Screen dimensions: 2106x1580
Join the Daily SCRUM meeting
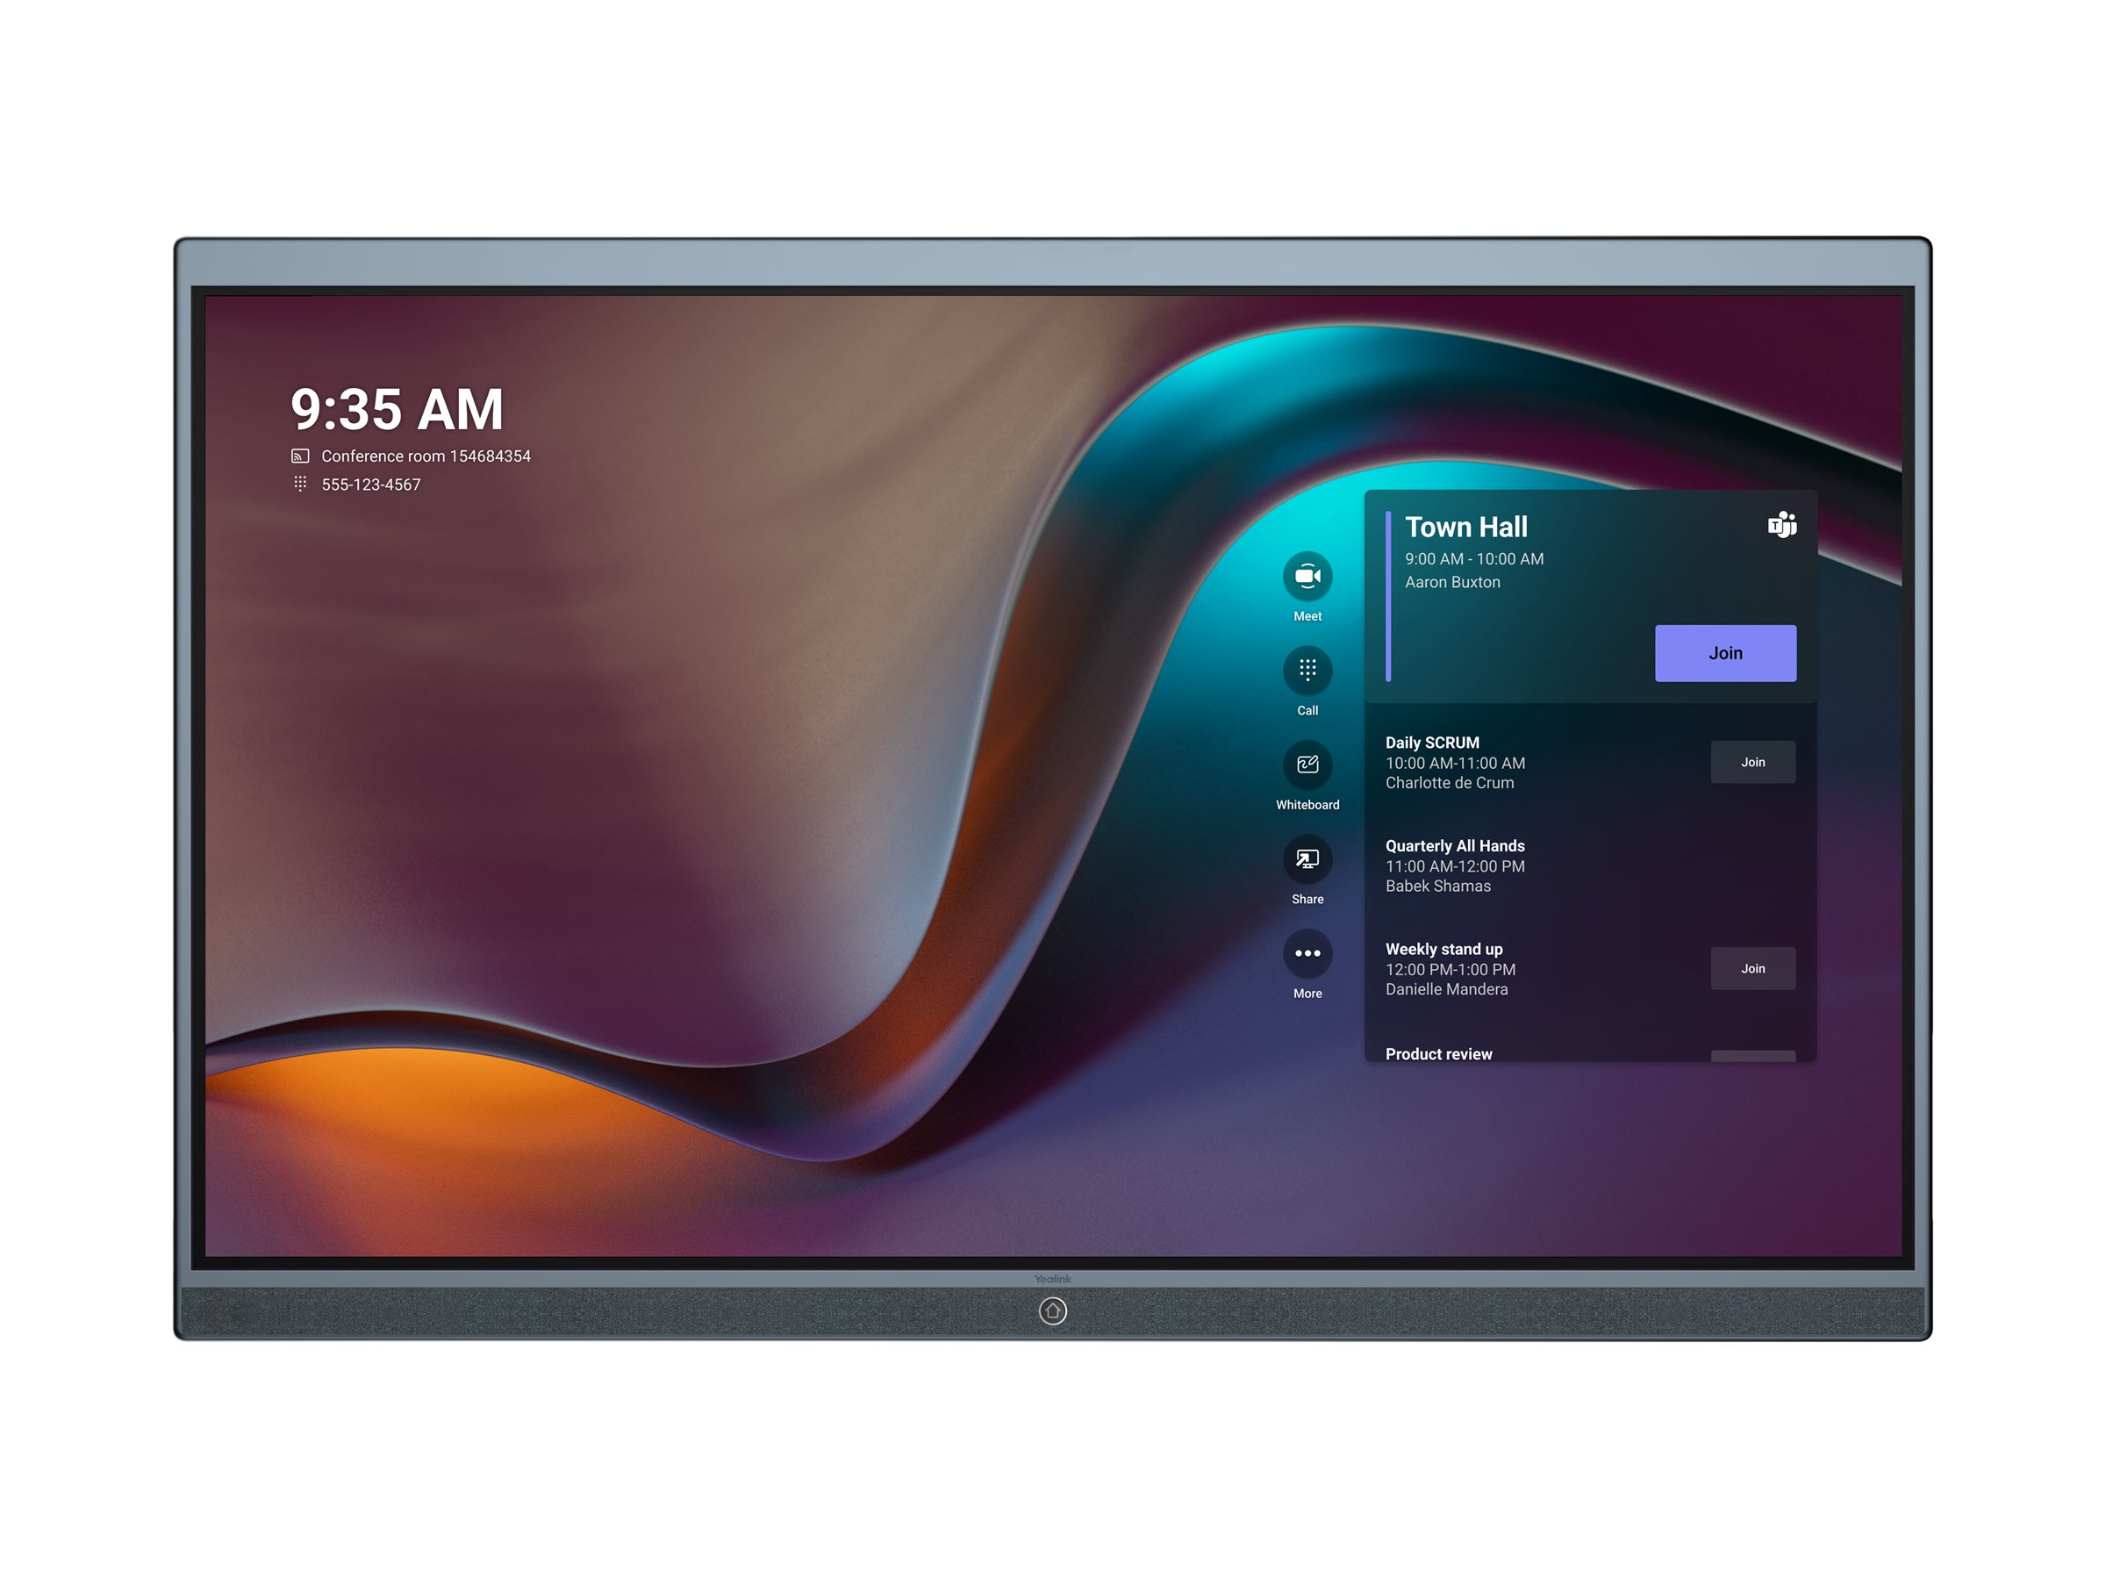[x=1751, y=760]
